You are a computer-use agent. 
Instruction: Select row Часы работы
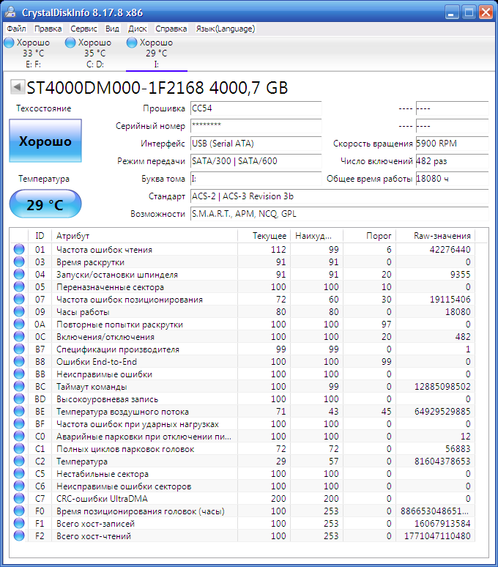pos(243,312)
